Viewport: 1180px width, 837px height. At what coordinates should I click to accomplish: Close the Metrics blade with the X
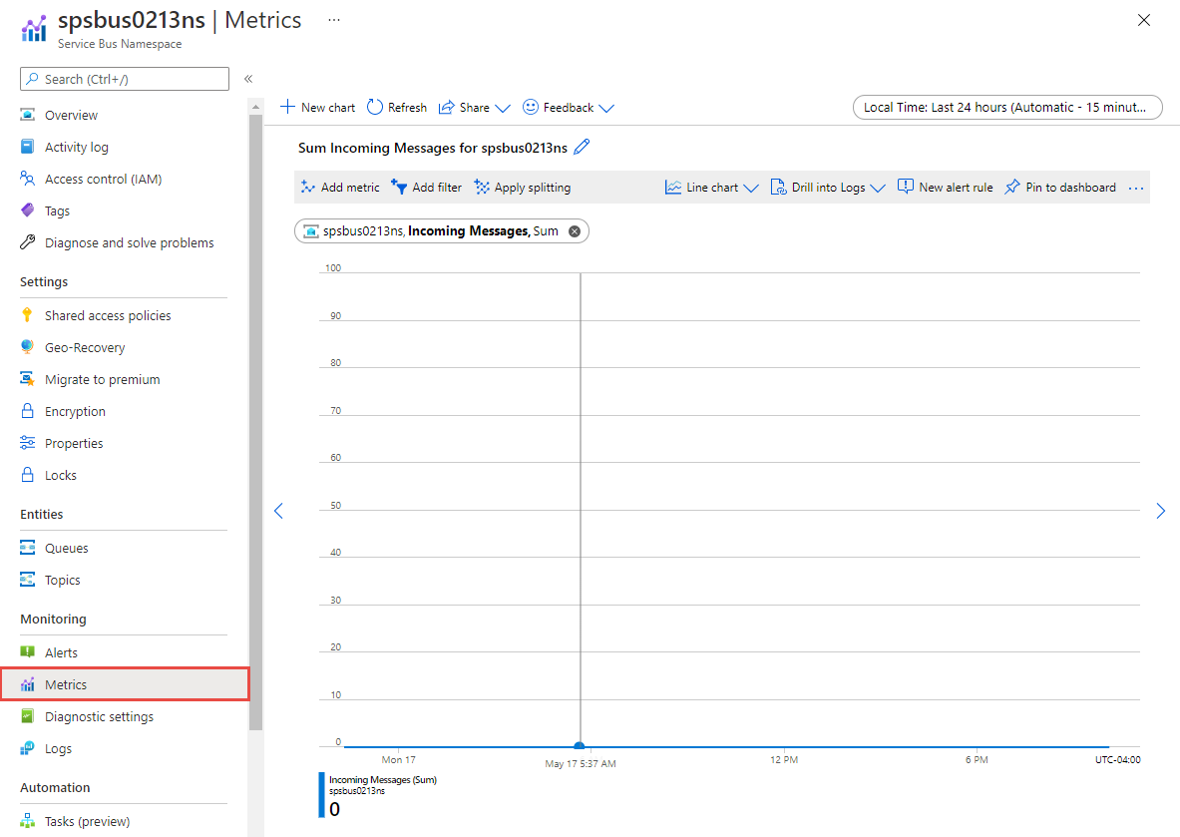[x=1144, y=20]
